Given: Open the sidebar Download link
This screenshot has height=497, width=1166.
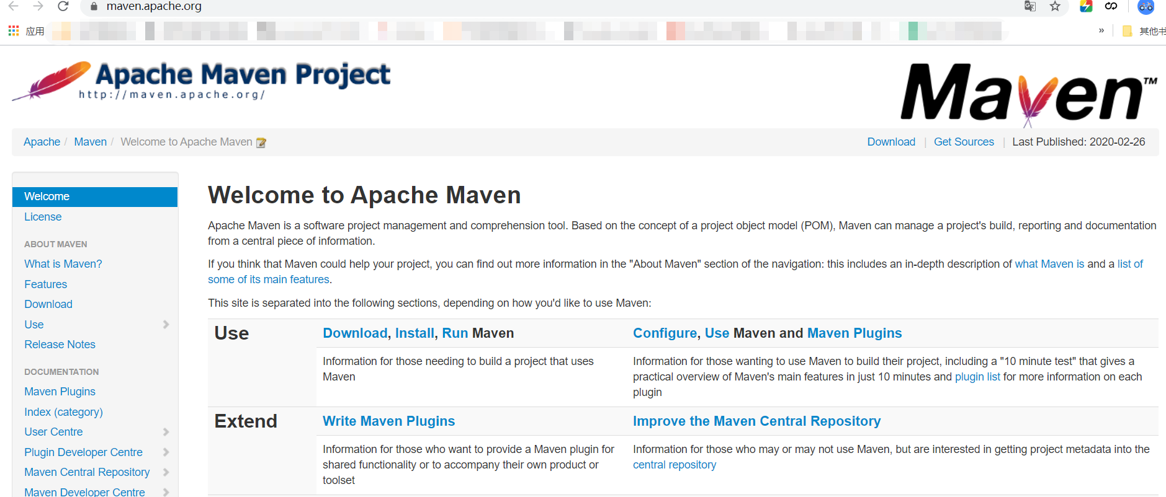Looking at the screenshot, I should point(48,304).
